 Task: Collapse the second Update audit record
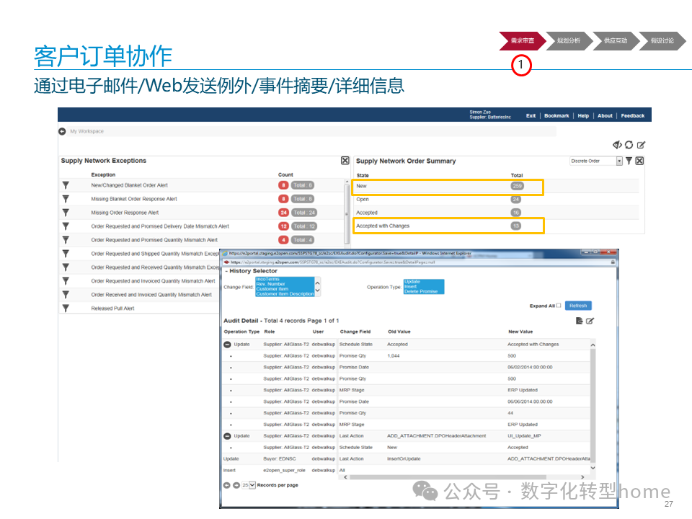click(x=227, y=436)
